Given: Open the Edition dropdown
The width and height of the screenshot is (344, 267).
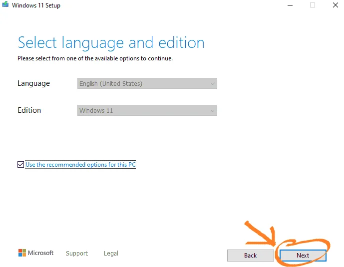Looking at the screenshot, I should coord(147,110).
